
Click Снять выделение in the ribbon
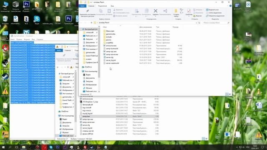click(214, 13)
